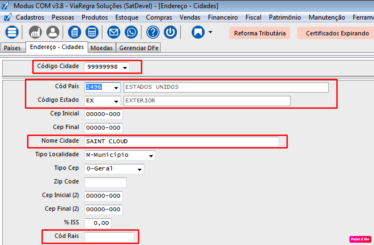Click the Nome Cidade text field
The image size is (374, 245).
pos(182,142)
